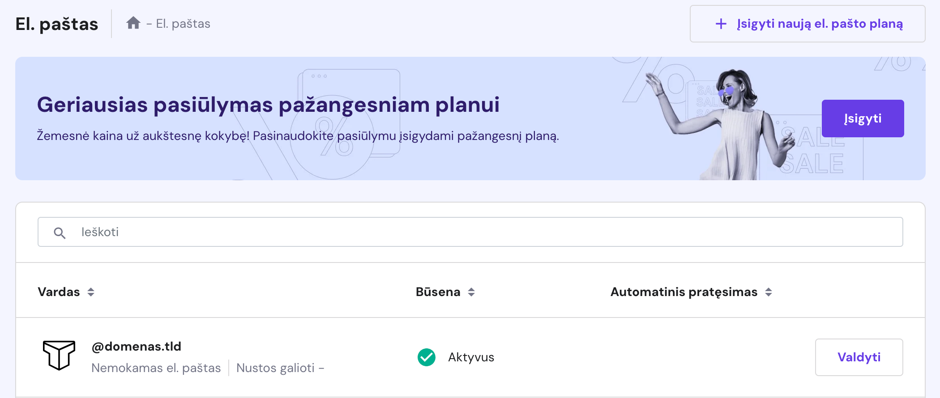940x398 pixels.
Task: Click the email logo beside @domenas.tld
Action: coord(59,355)
